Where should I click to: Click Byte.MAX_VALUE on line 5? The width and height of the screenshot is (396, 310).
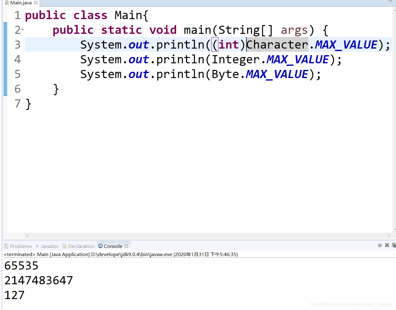[260, 74]
